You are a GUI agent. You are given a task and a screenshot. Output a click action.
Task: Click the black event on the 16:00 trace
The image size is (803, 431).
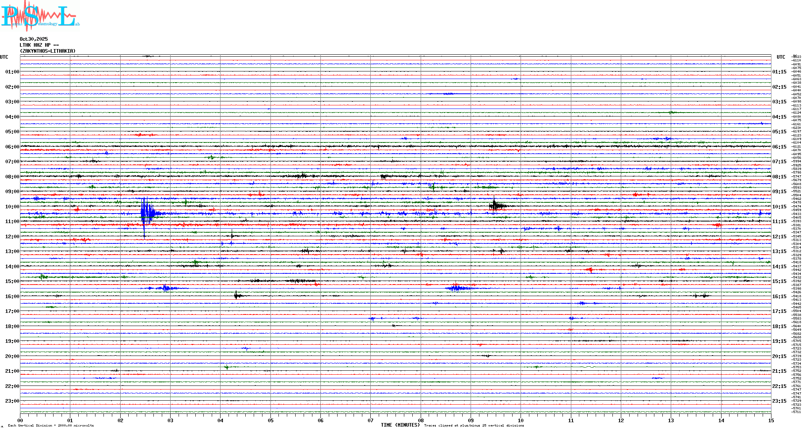[237, 296]
